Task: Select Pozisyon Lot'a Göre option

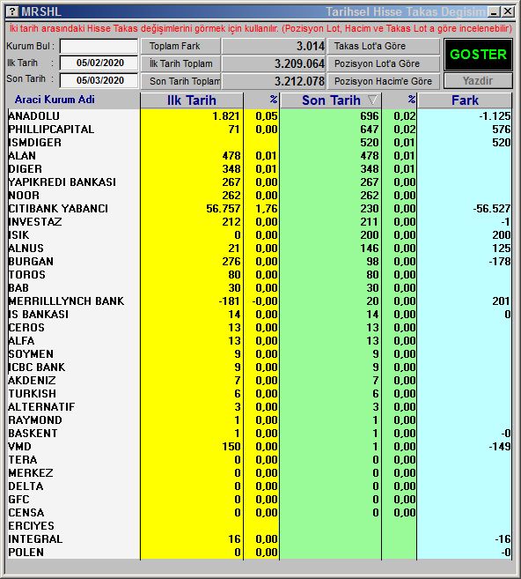Action: point(384,63)
